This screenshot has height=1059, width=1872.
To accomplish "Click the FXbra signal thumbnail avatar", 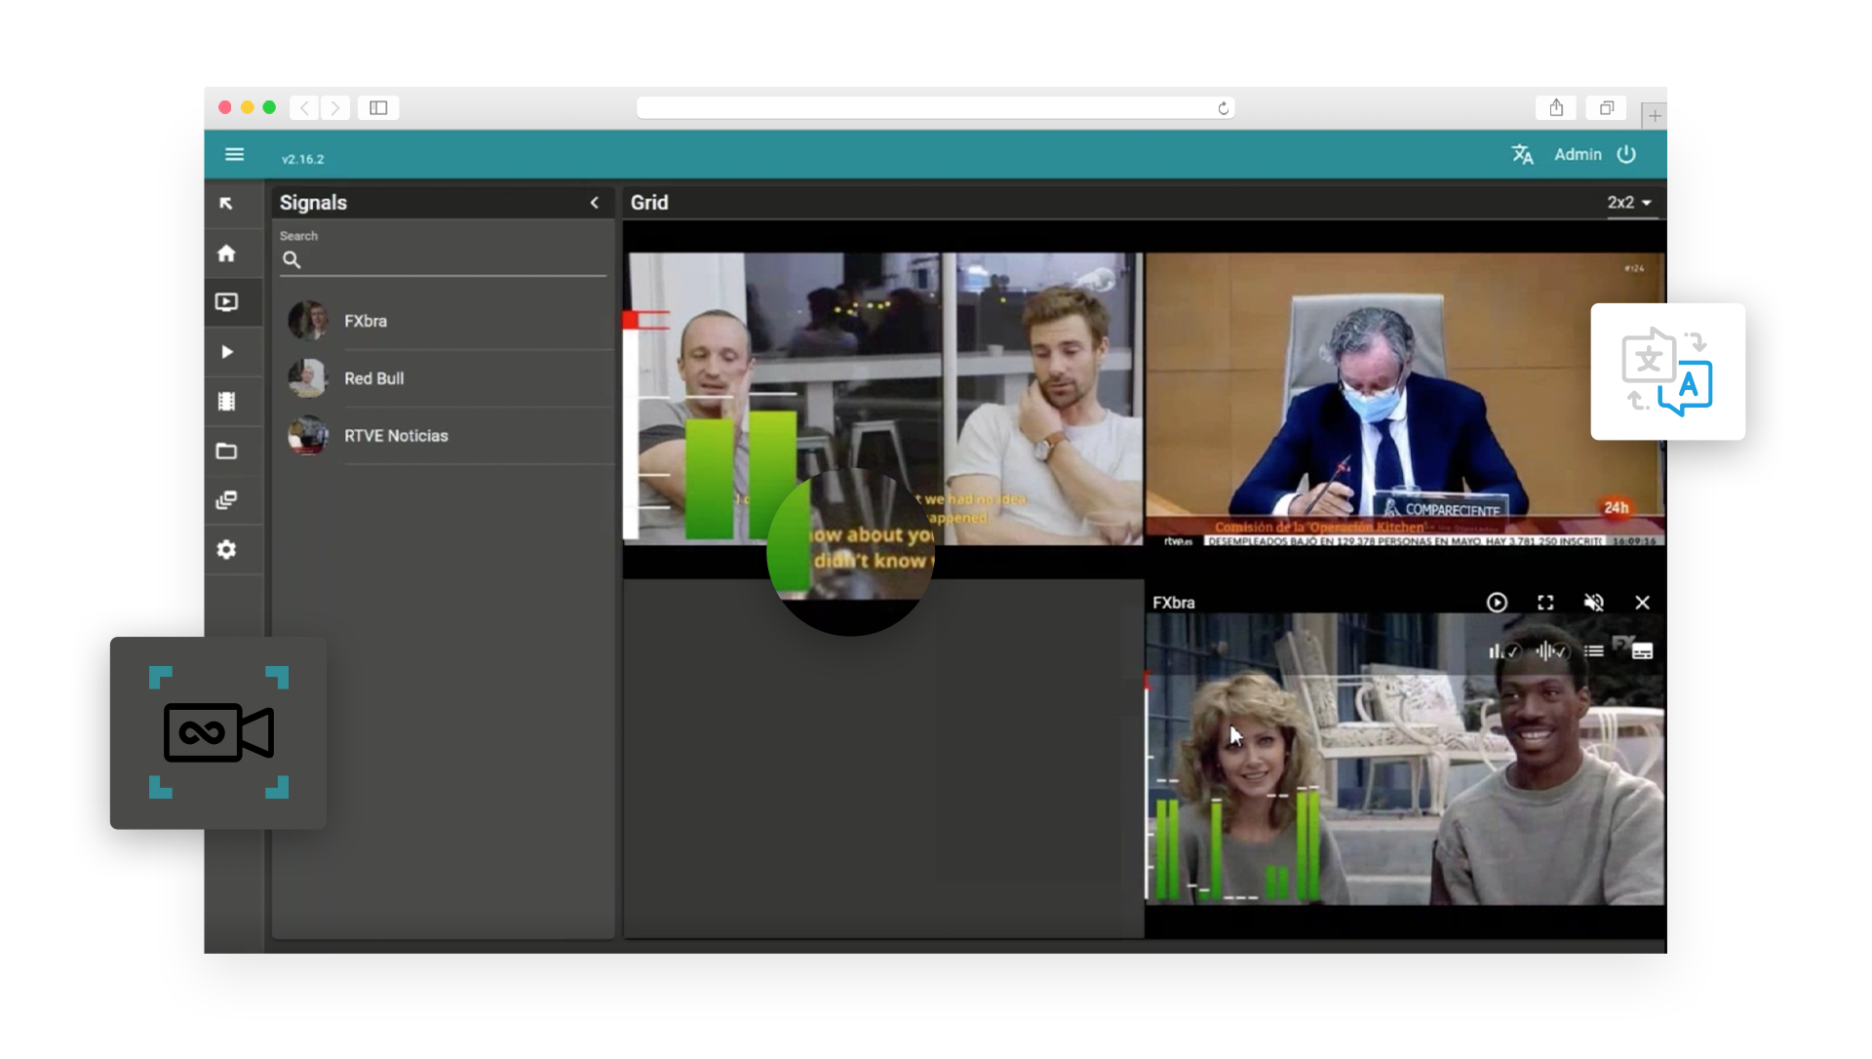I will coord(308,321).
